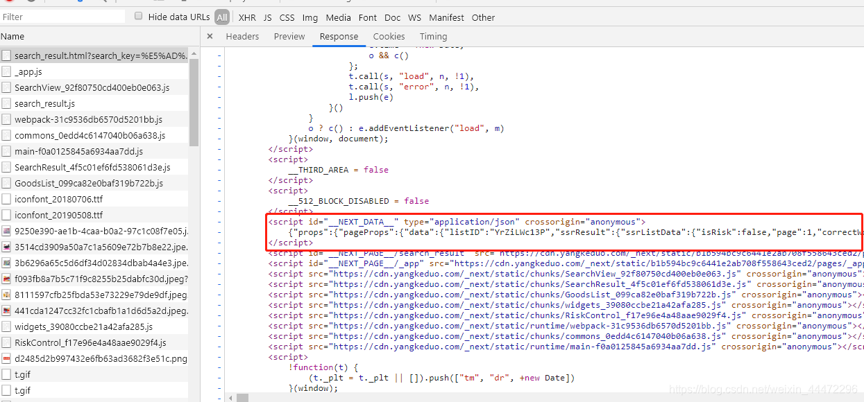Click the o ? c() : e.addEventListener line
The image size is (864, 402).
coord(406,128)
